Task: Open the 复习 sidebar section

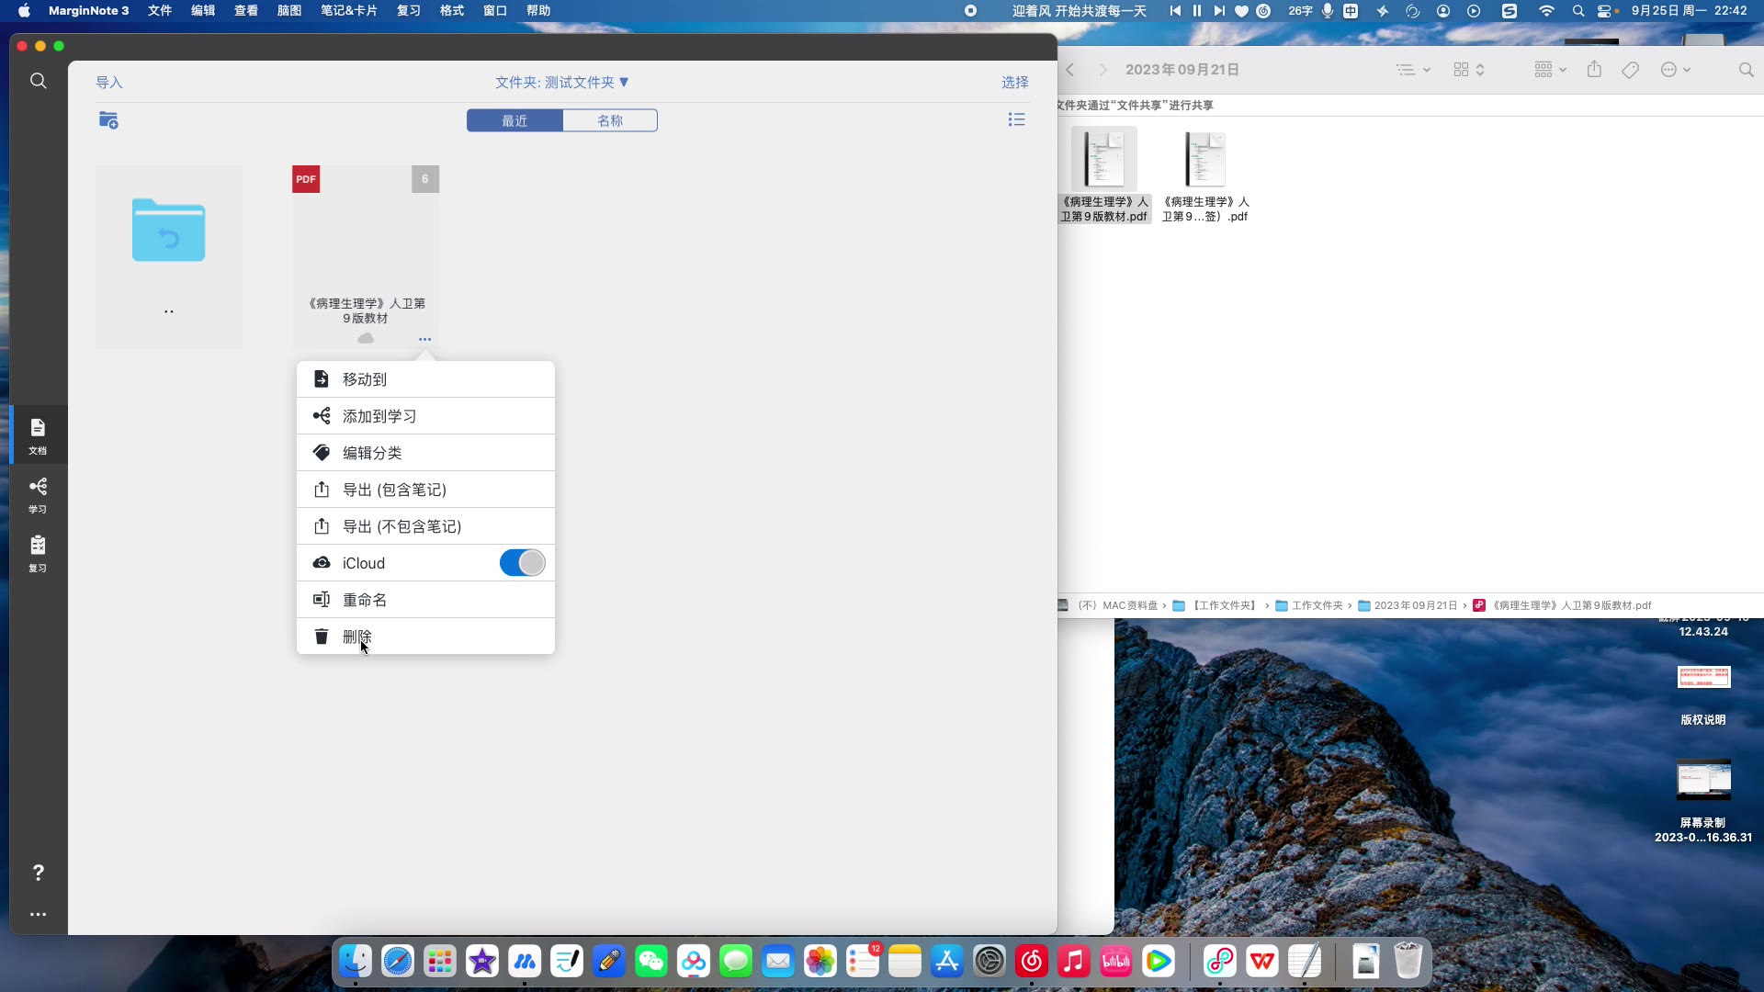Action: [x=38, y=552]
